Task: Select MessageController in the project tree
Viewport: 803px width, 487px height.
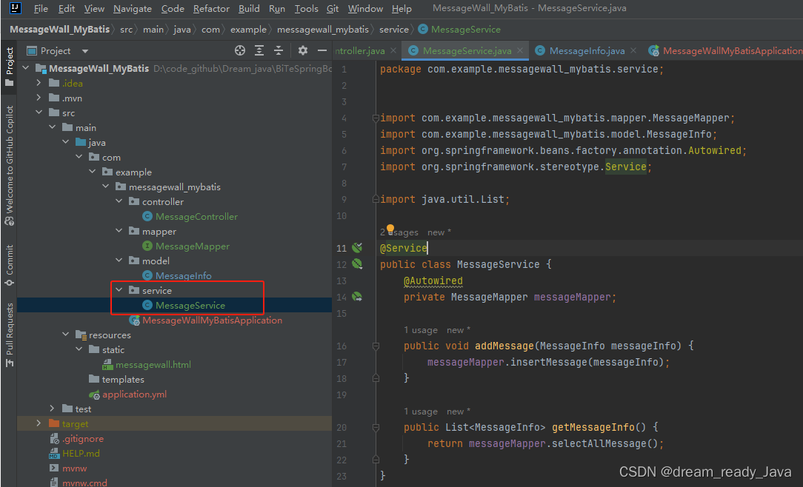Action: click(x=196, y=216)
